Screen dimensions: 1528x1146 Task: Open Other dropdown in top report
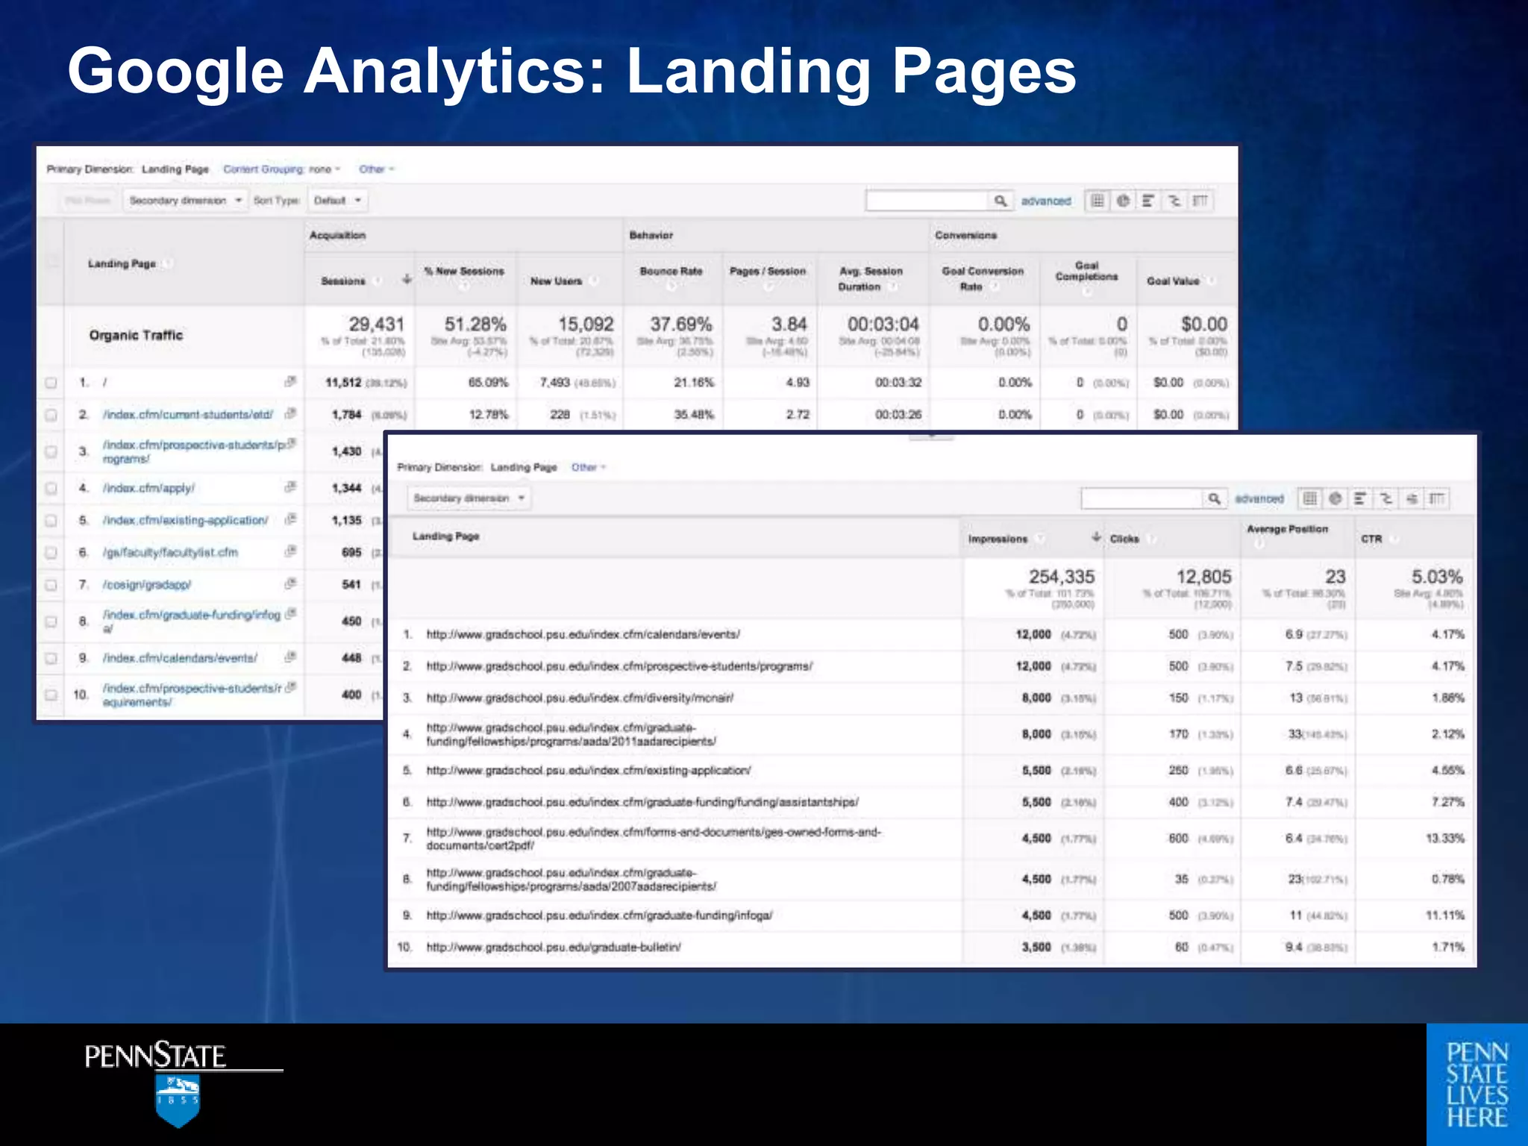376,169
